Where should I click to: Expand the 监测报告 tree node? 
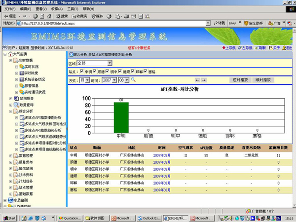pos(11,99)
